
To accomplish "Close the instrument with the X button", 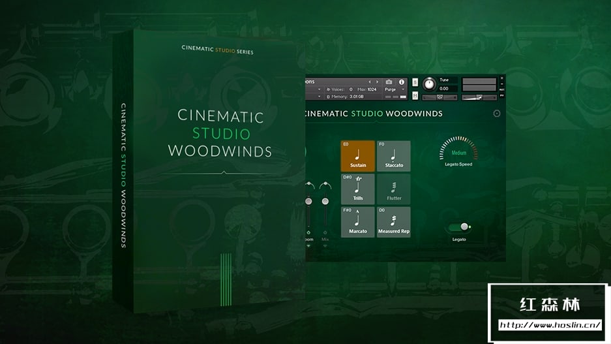I will (502, 78).
